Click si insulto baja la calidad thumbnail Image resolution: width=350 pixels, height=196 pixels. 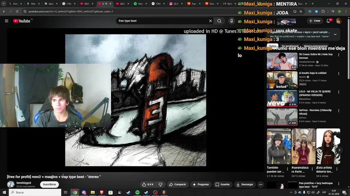pyautogui.click(x=282, y=80)
